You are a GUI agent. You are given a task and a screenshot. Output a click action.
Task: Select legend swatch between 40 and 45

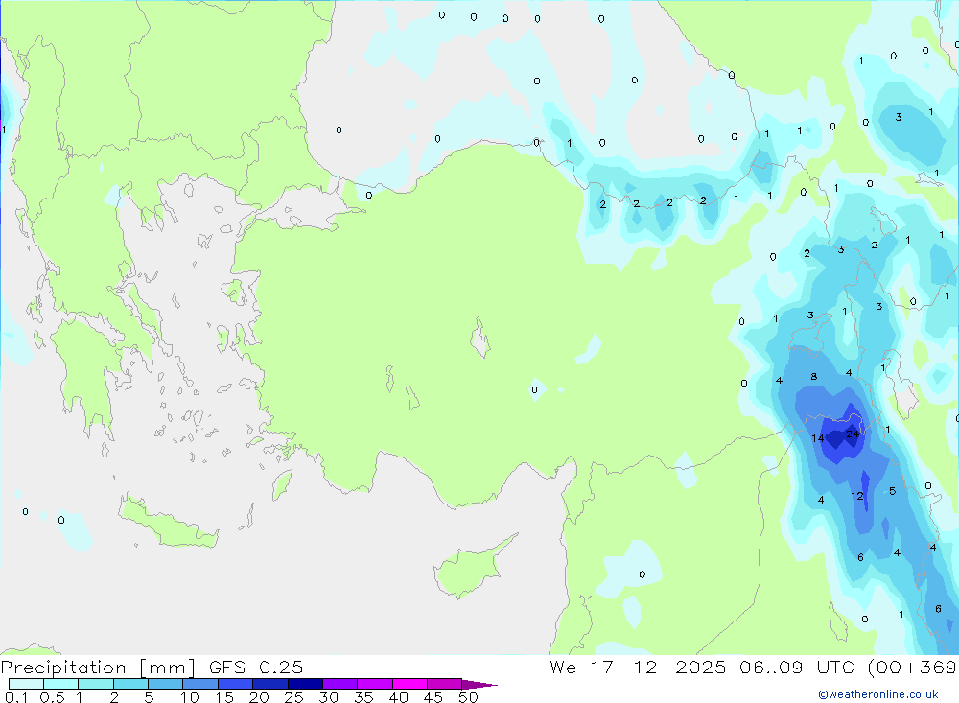click(x=409, y=684)
